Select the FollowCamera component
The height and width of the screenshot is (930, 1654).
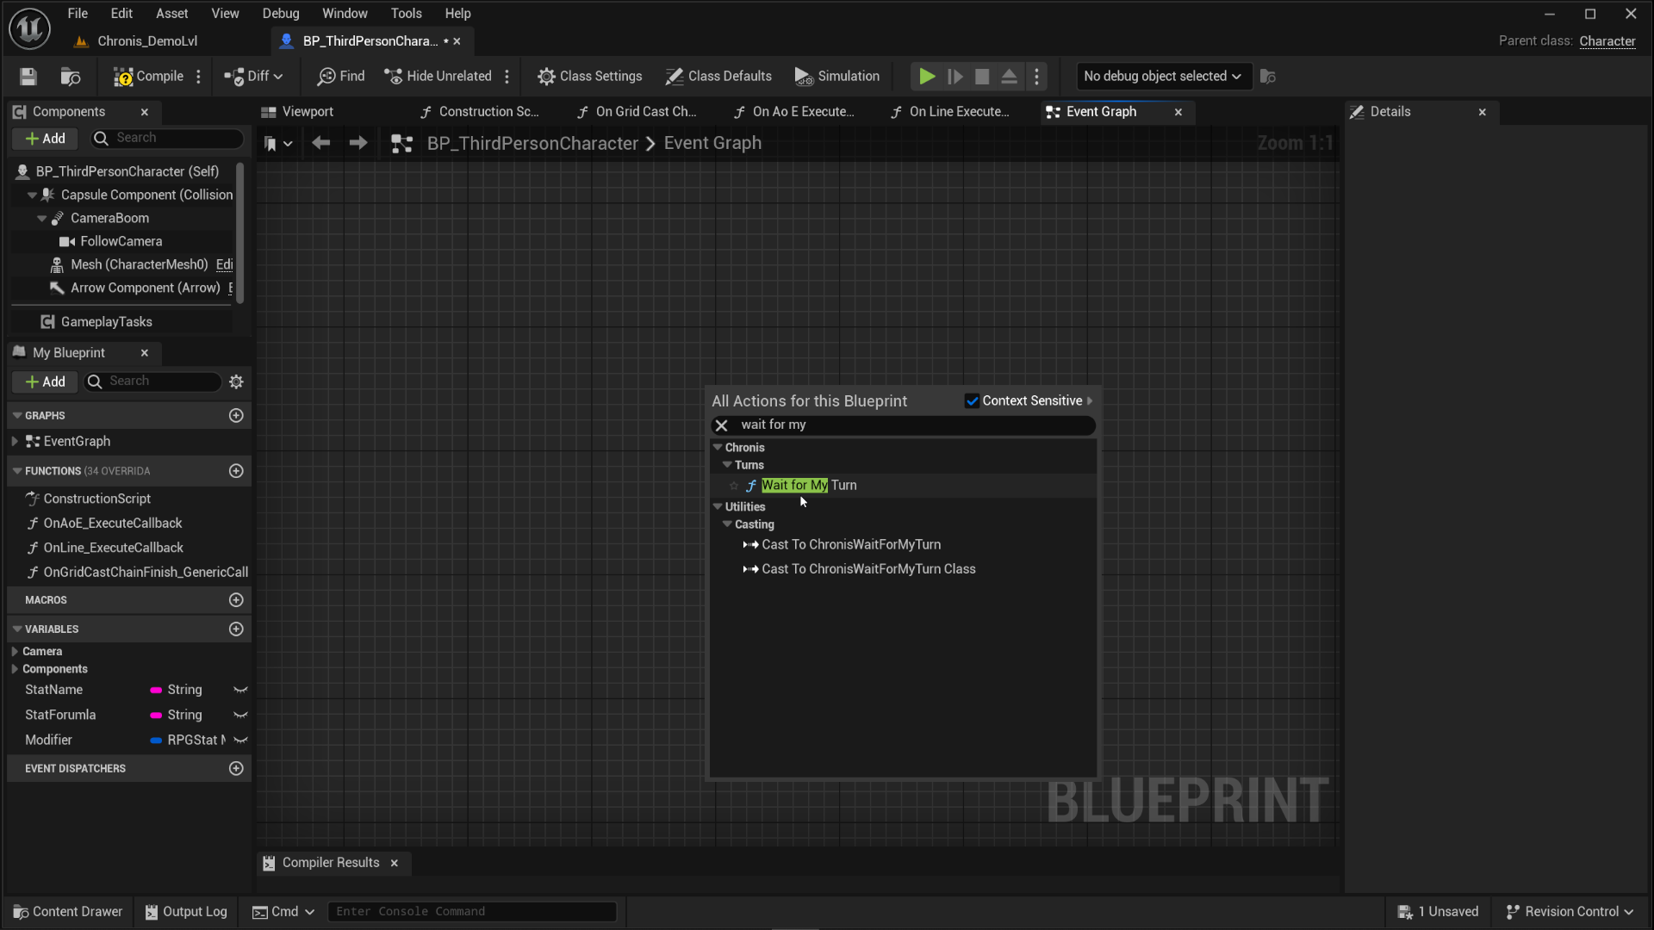click(121, 242)
